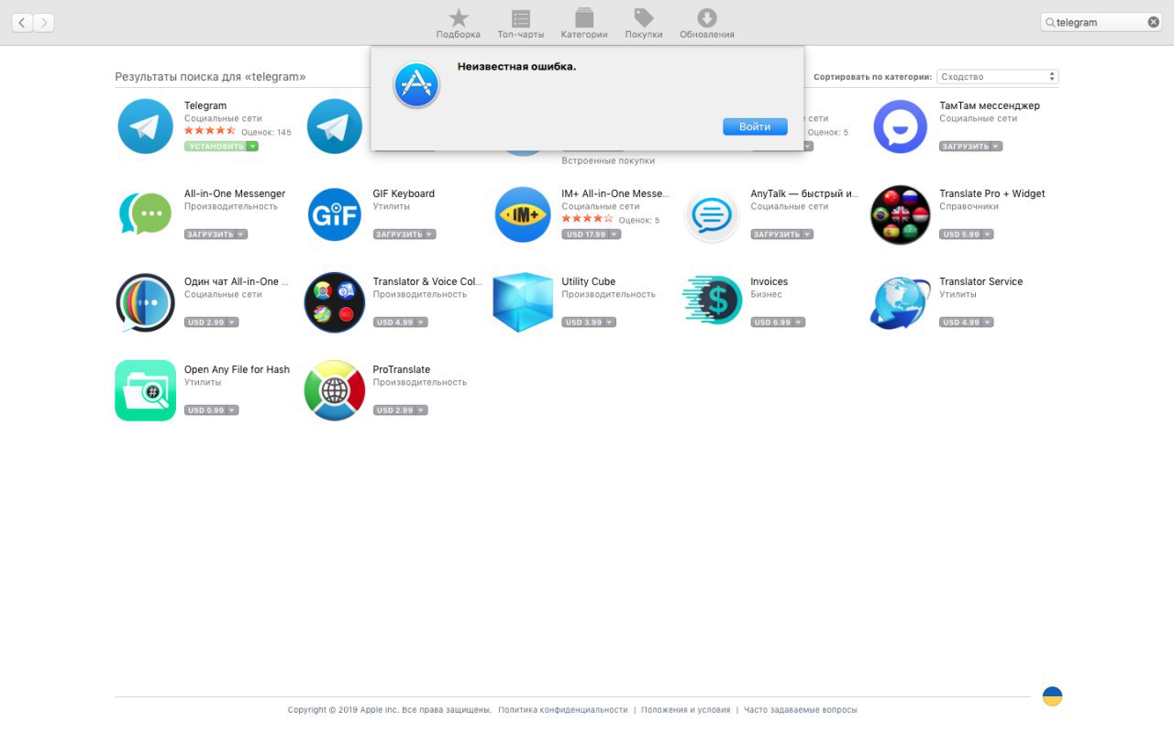Open the Один чат All-in-One icon
This screenshot has width=1174, height=733.
(145, 302)
